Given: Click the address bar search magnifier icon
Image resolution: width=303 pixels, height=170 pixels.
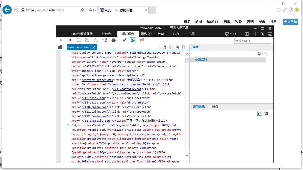Looking at the screenshot, I should point(82,10).
